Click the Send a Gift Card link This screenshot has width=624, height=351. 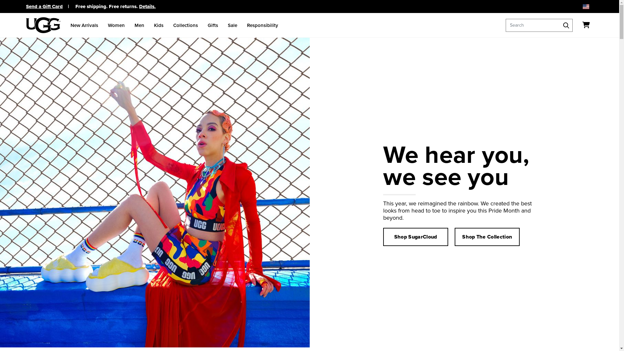coord(44,6)
